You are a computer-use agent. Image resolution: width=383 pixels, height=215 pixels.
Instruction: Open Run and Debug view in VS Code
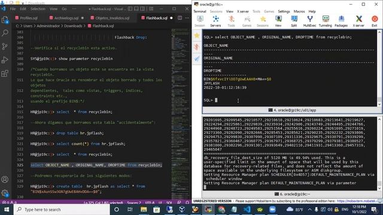point(5,60)
